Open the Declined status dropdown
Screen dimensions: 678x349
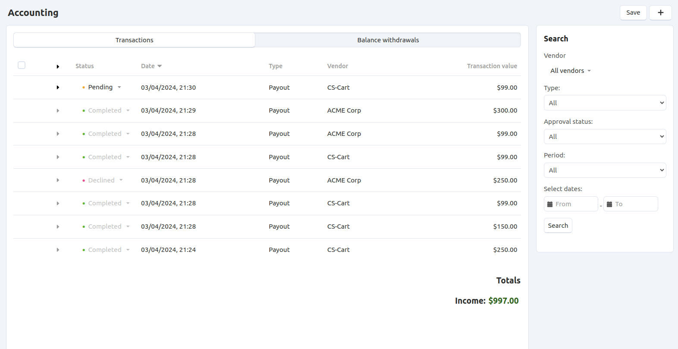[x=103, y=180]
